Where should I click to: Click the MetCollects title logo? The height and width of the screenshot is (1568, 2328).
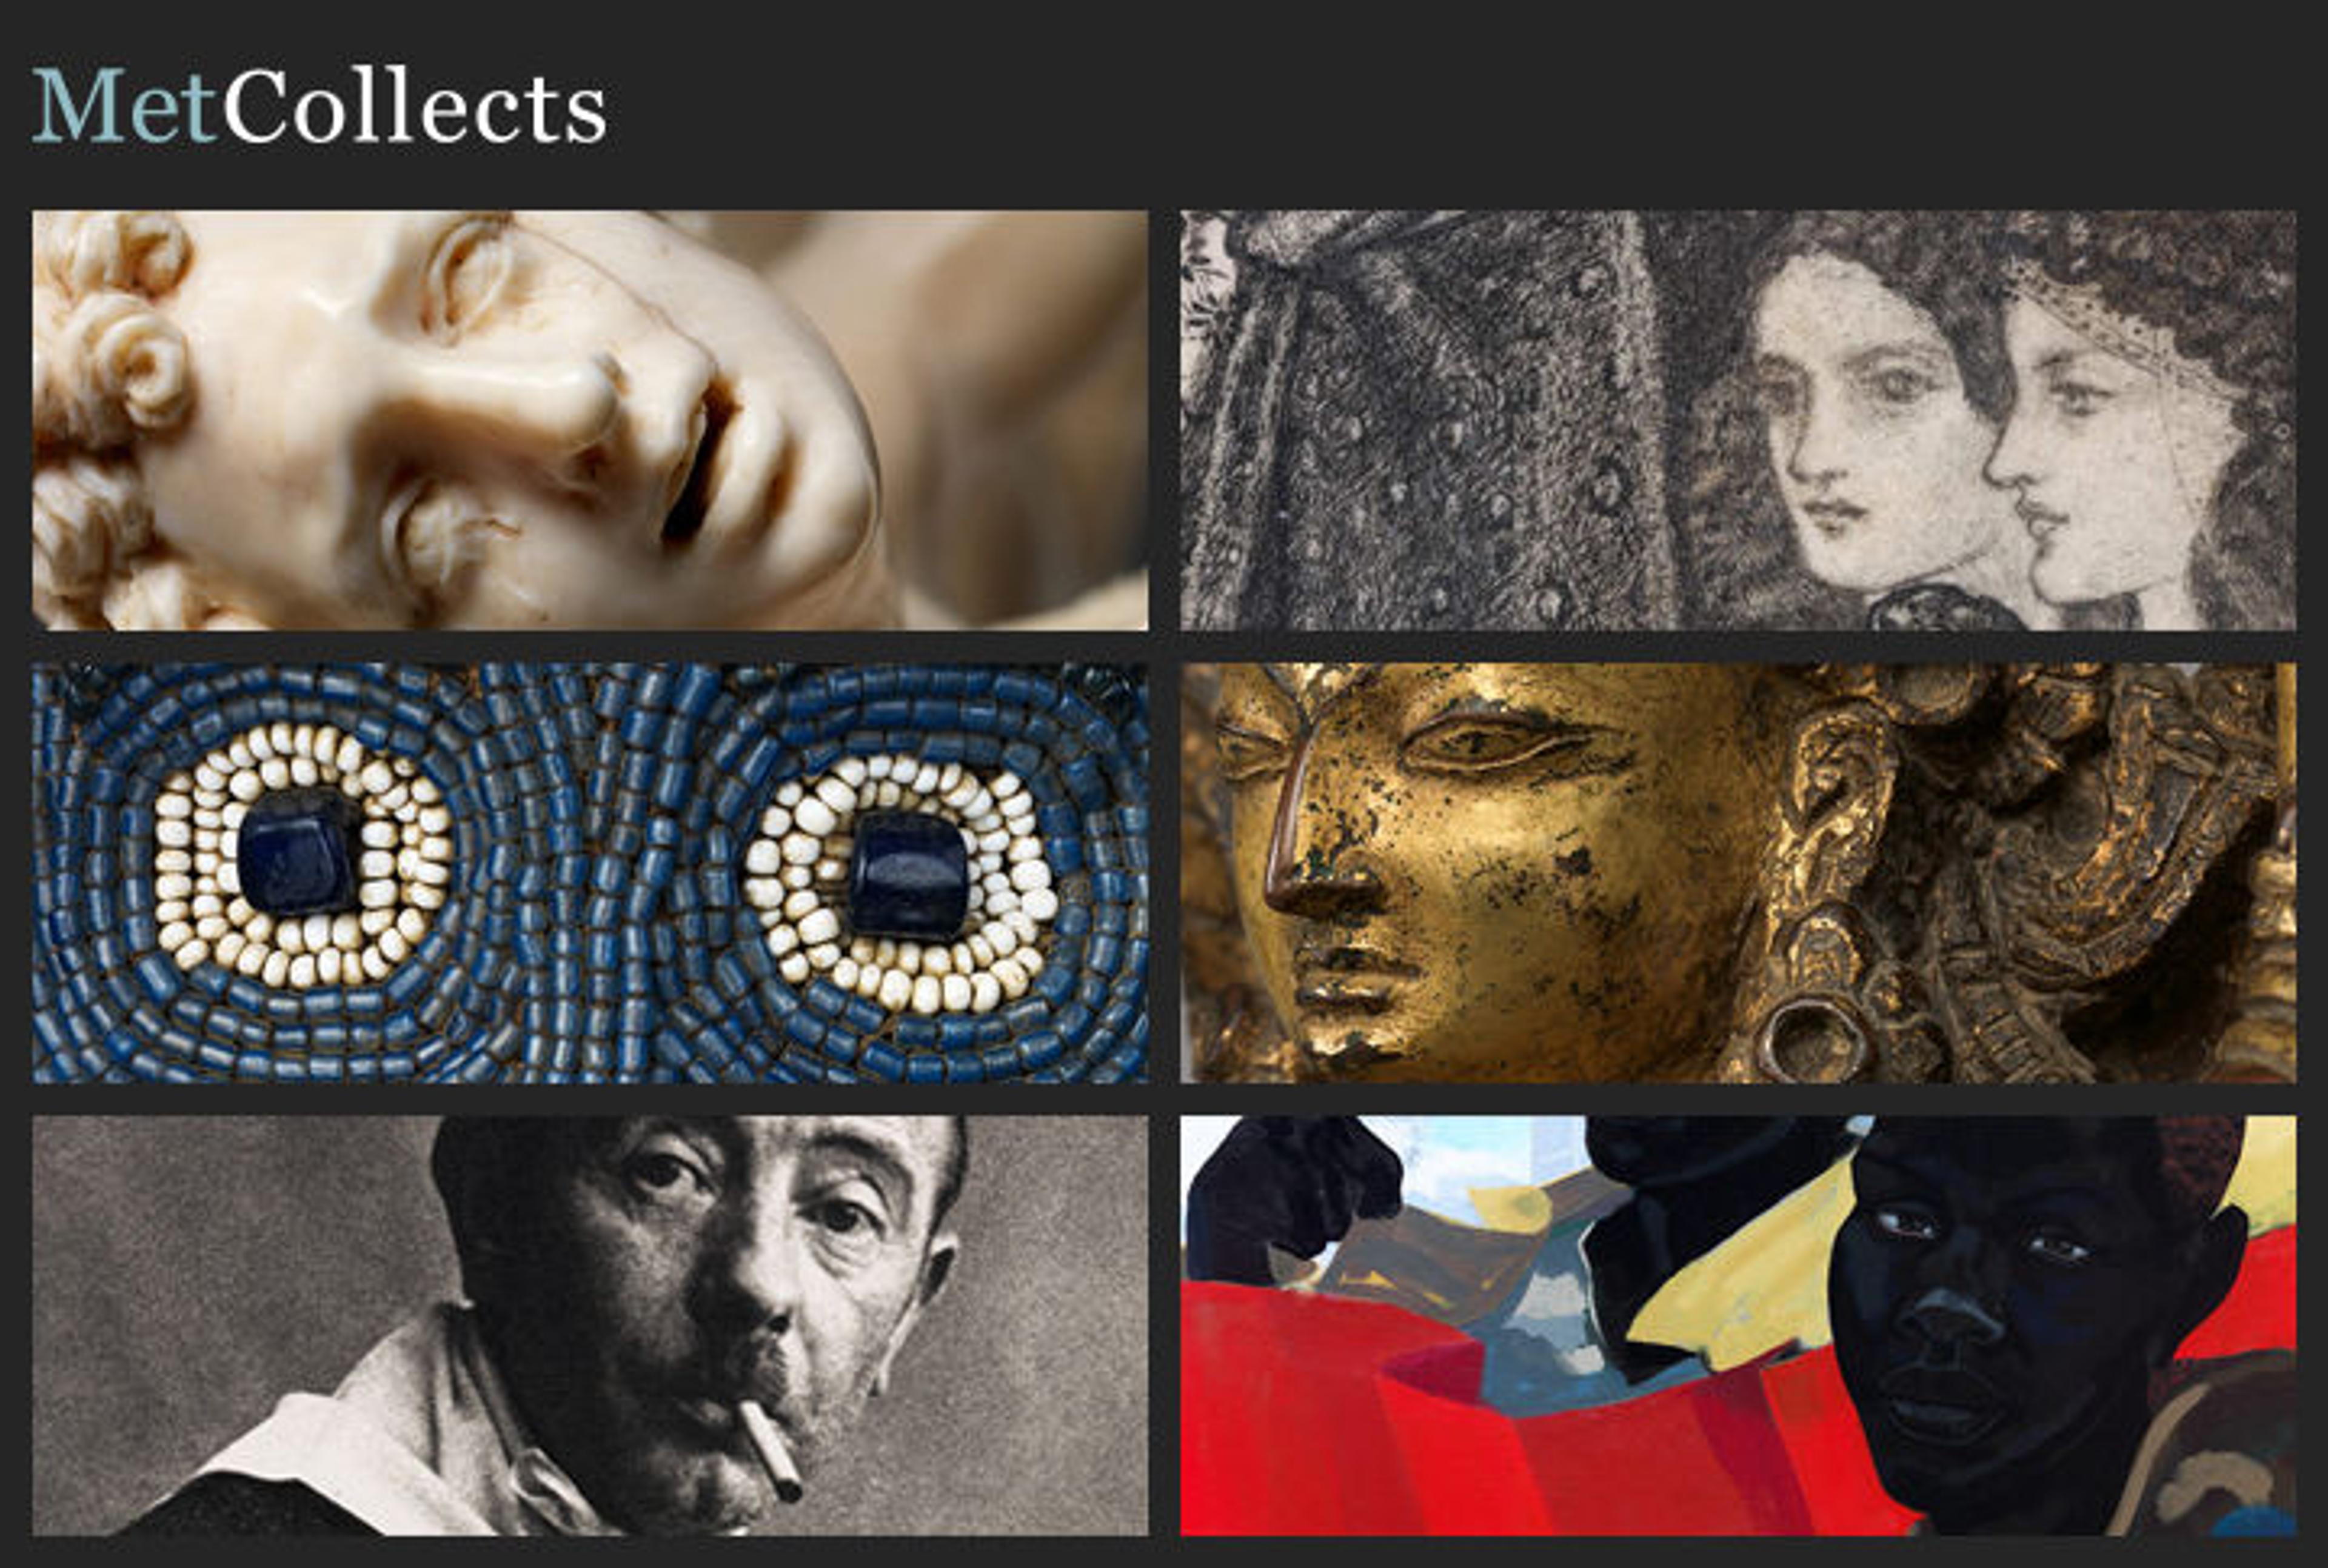click(x=319, y=106)
